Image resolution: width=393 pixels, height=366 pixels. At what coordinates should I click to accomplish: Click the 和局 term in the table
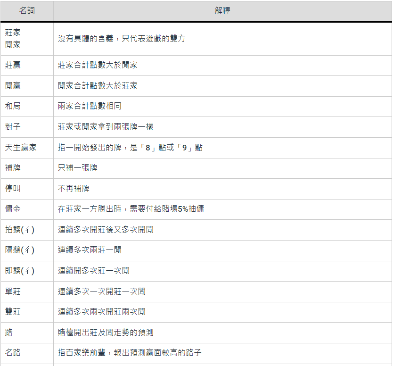click(13, 106)
